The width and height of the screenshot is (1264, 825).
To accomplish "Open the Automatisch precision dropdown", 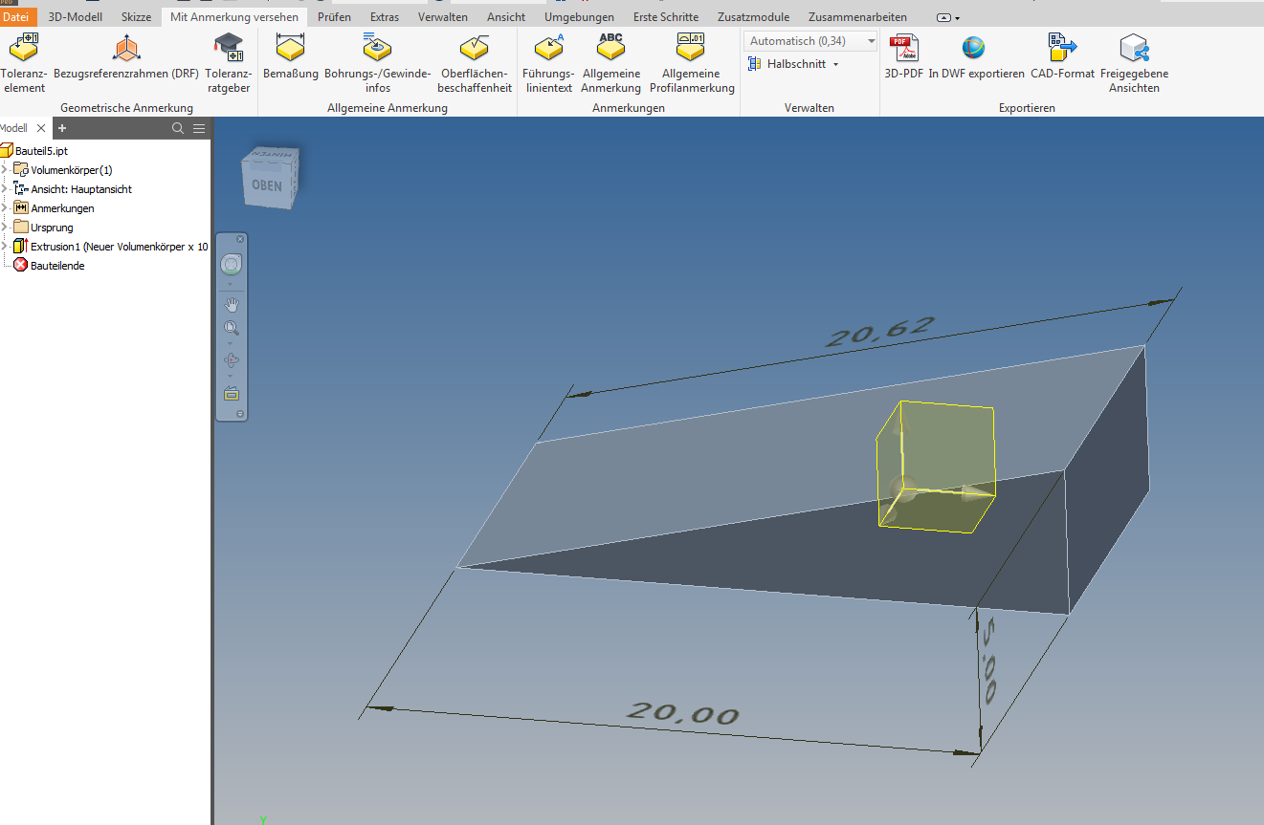I will tap(869, 40).
